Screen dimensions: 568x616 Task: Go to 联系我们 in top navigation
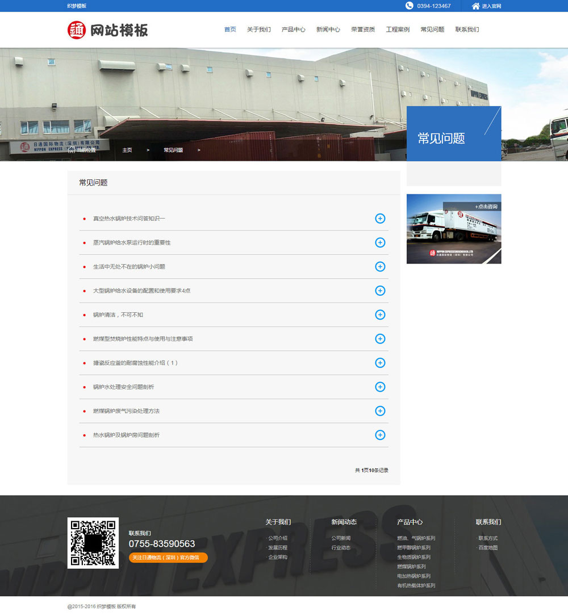(467, 30)
